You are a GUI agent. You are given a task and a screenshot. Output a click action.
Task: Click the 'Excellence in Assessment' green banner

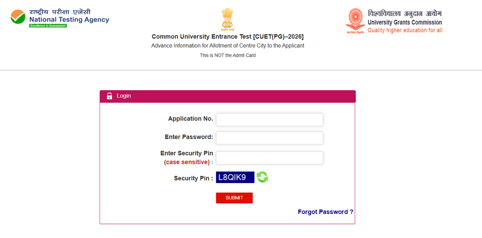coord(49,25)
